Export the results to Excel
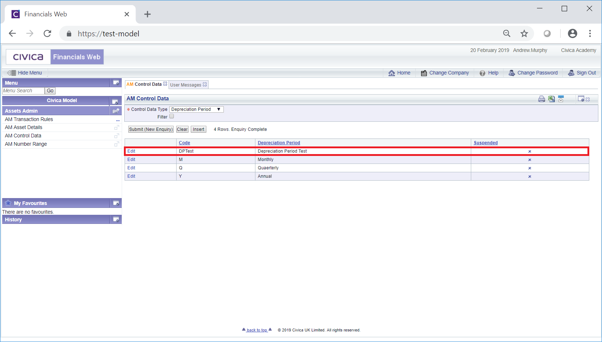This screenshot has height=342, width=602. (552, 99)
